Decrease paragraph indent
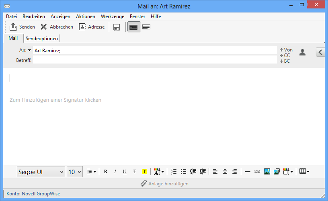 tap(193, 172)
